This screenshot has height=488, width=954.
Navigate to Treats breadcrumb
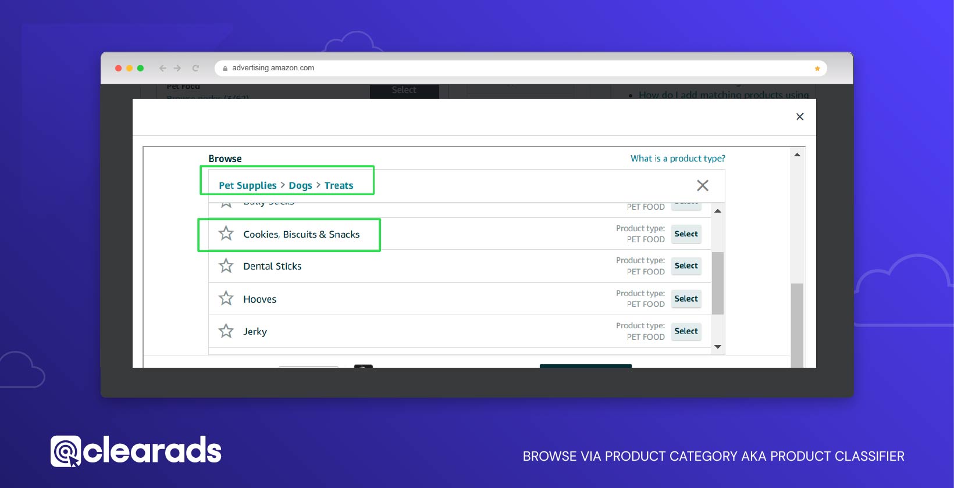click(x=339, y=185)
